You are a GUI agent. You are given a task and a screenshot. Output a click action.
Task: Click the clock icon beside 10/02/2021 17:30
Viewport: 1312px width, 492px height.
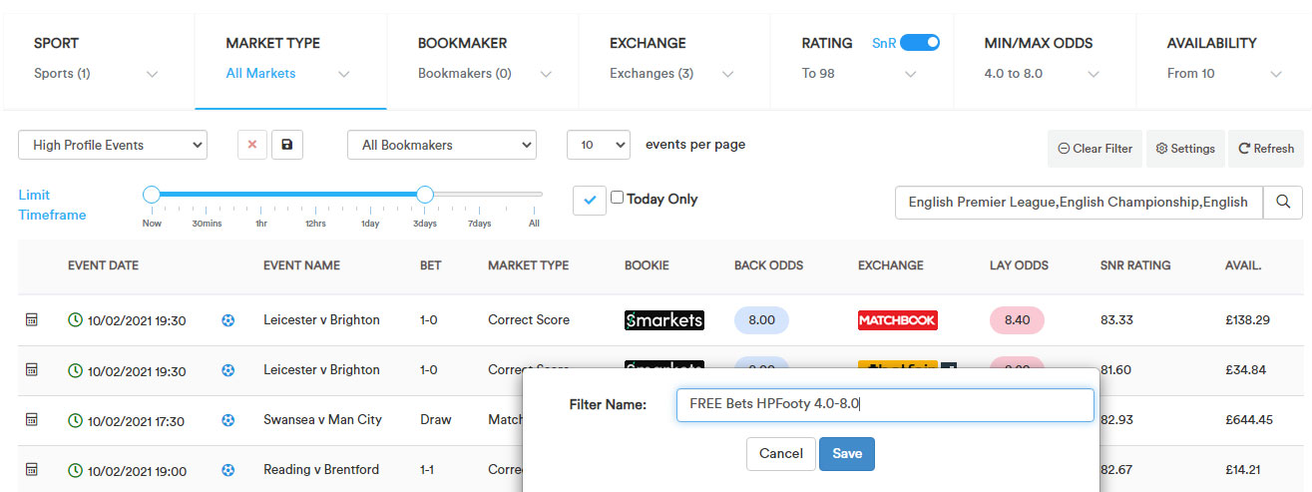coord(75,421)
